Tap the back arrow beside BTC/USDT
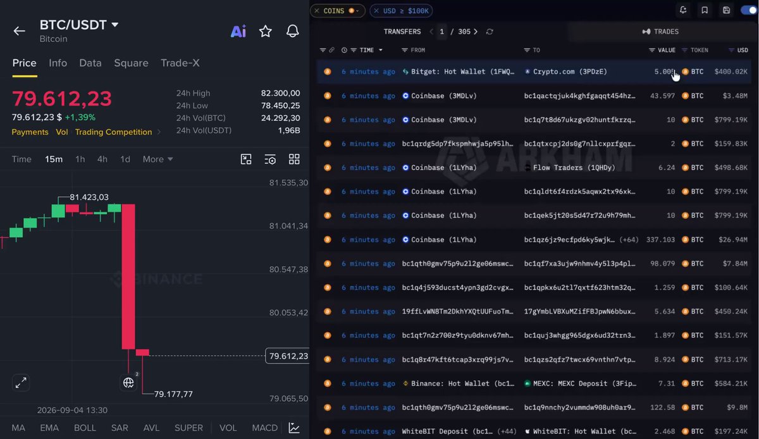Image resolution: width=759 pixels, height=439 pixels. tap(19, 31)
